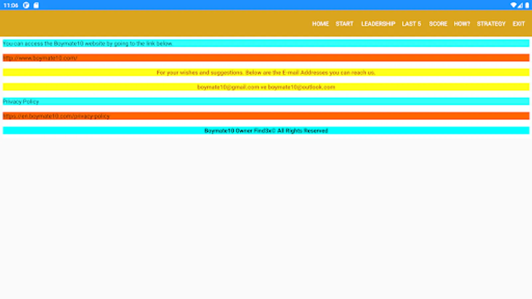Click the 'For your wishes and suggestions' line
532x299 pixels.
[266, 72]
